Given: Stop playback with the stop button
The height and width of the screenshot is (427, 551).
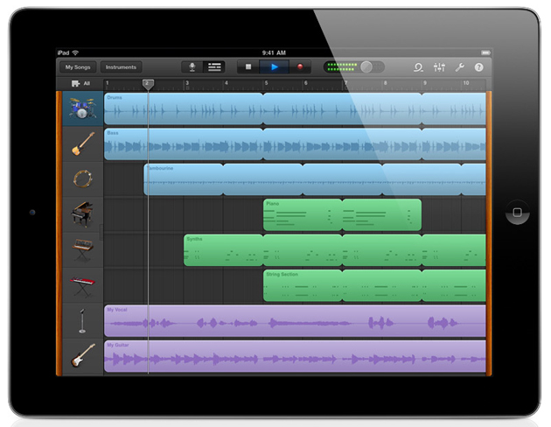Looking at the screenshot, I should (x=248, y=66).
